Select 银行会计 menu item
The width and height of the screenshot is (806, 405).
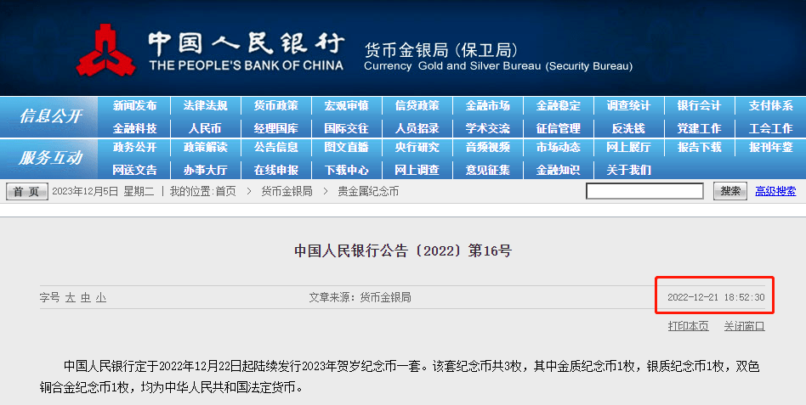699,106
